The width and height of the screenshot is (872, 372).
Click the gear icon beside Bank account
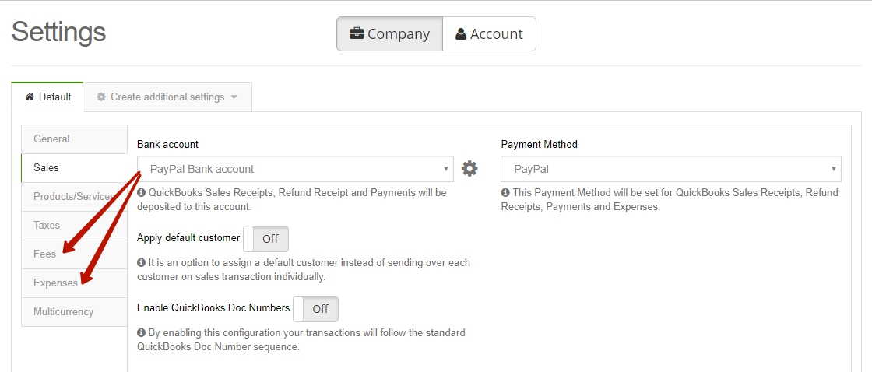(x=469, y=168)
